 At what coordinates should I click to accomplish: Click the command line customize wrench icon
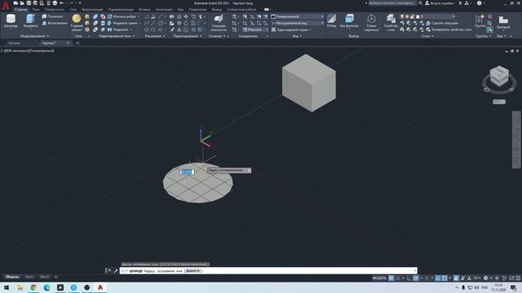[x=116, y=271]
